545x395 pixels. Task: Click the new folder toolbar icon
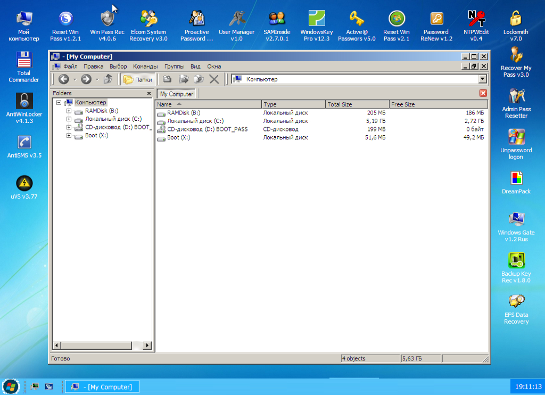[x=167, y=79]
